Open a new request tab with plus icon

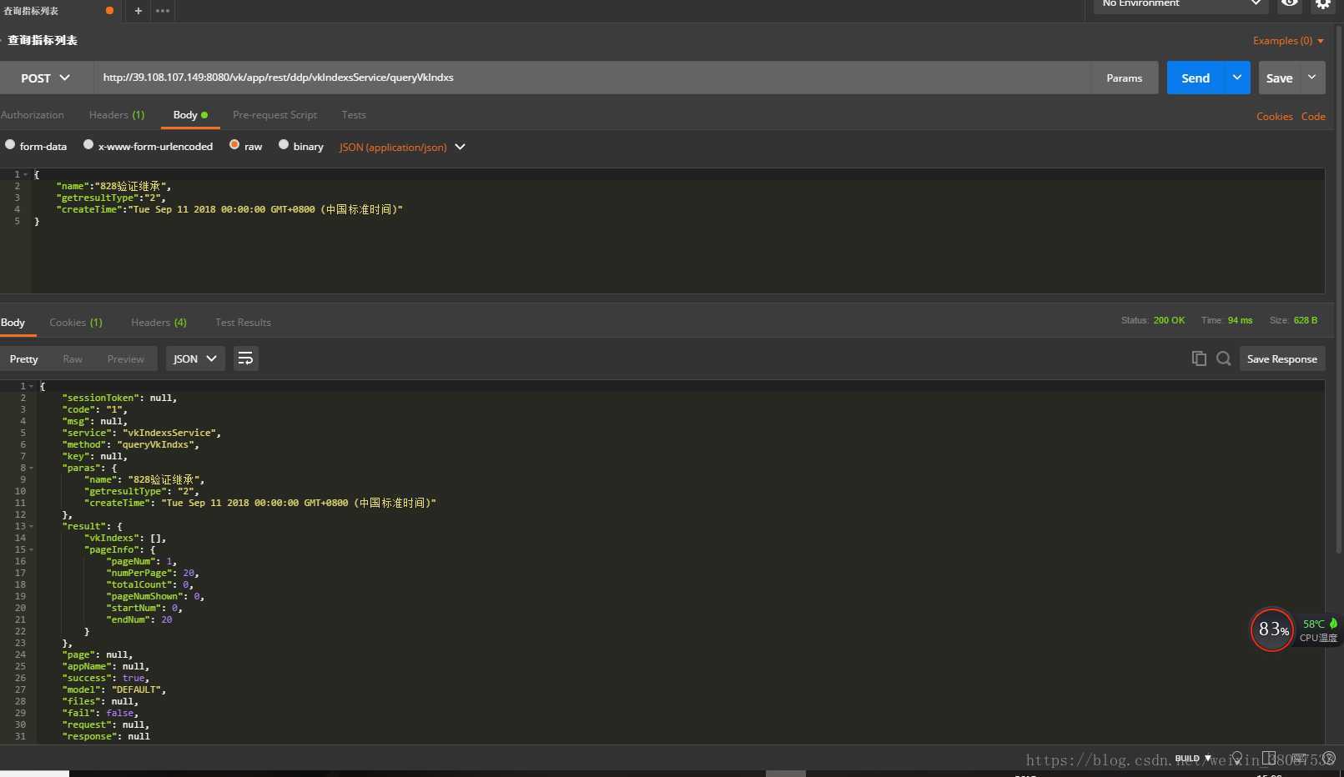[138, 11]
